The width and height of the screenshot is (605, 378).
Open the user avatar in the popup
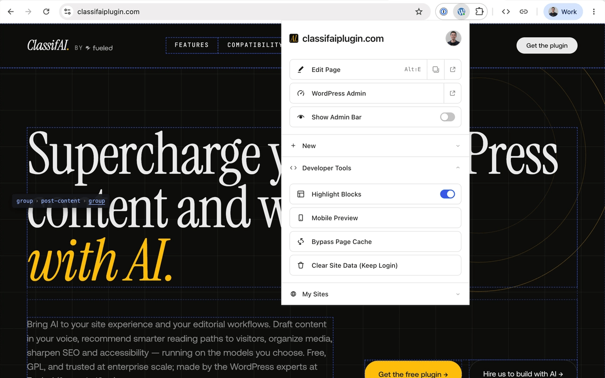[453, 38]
